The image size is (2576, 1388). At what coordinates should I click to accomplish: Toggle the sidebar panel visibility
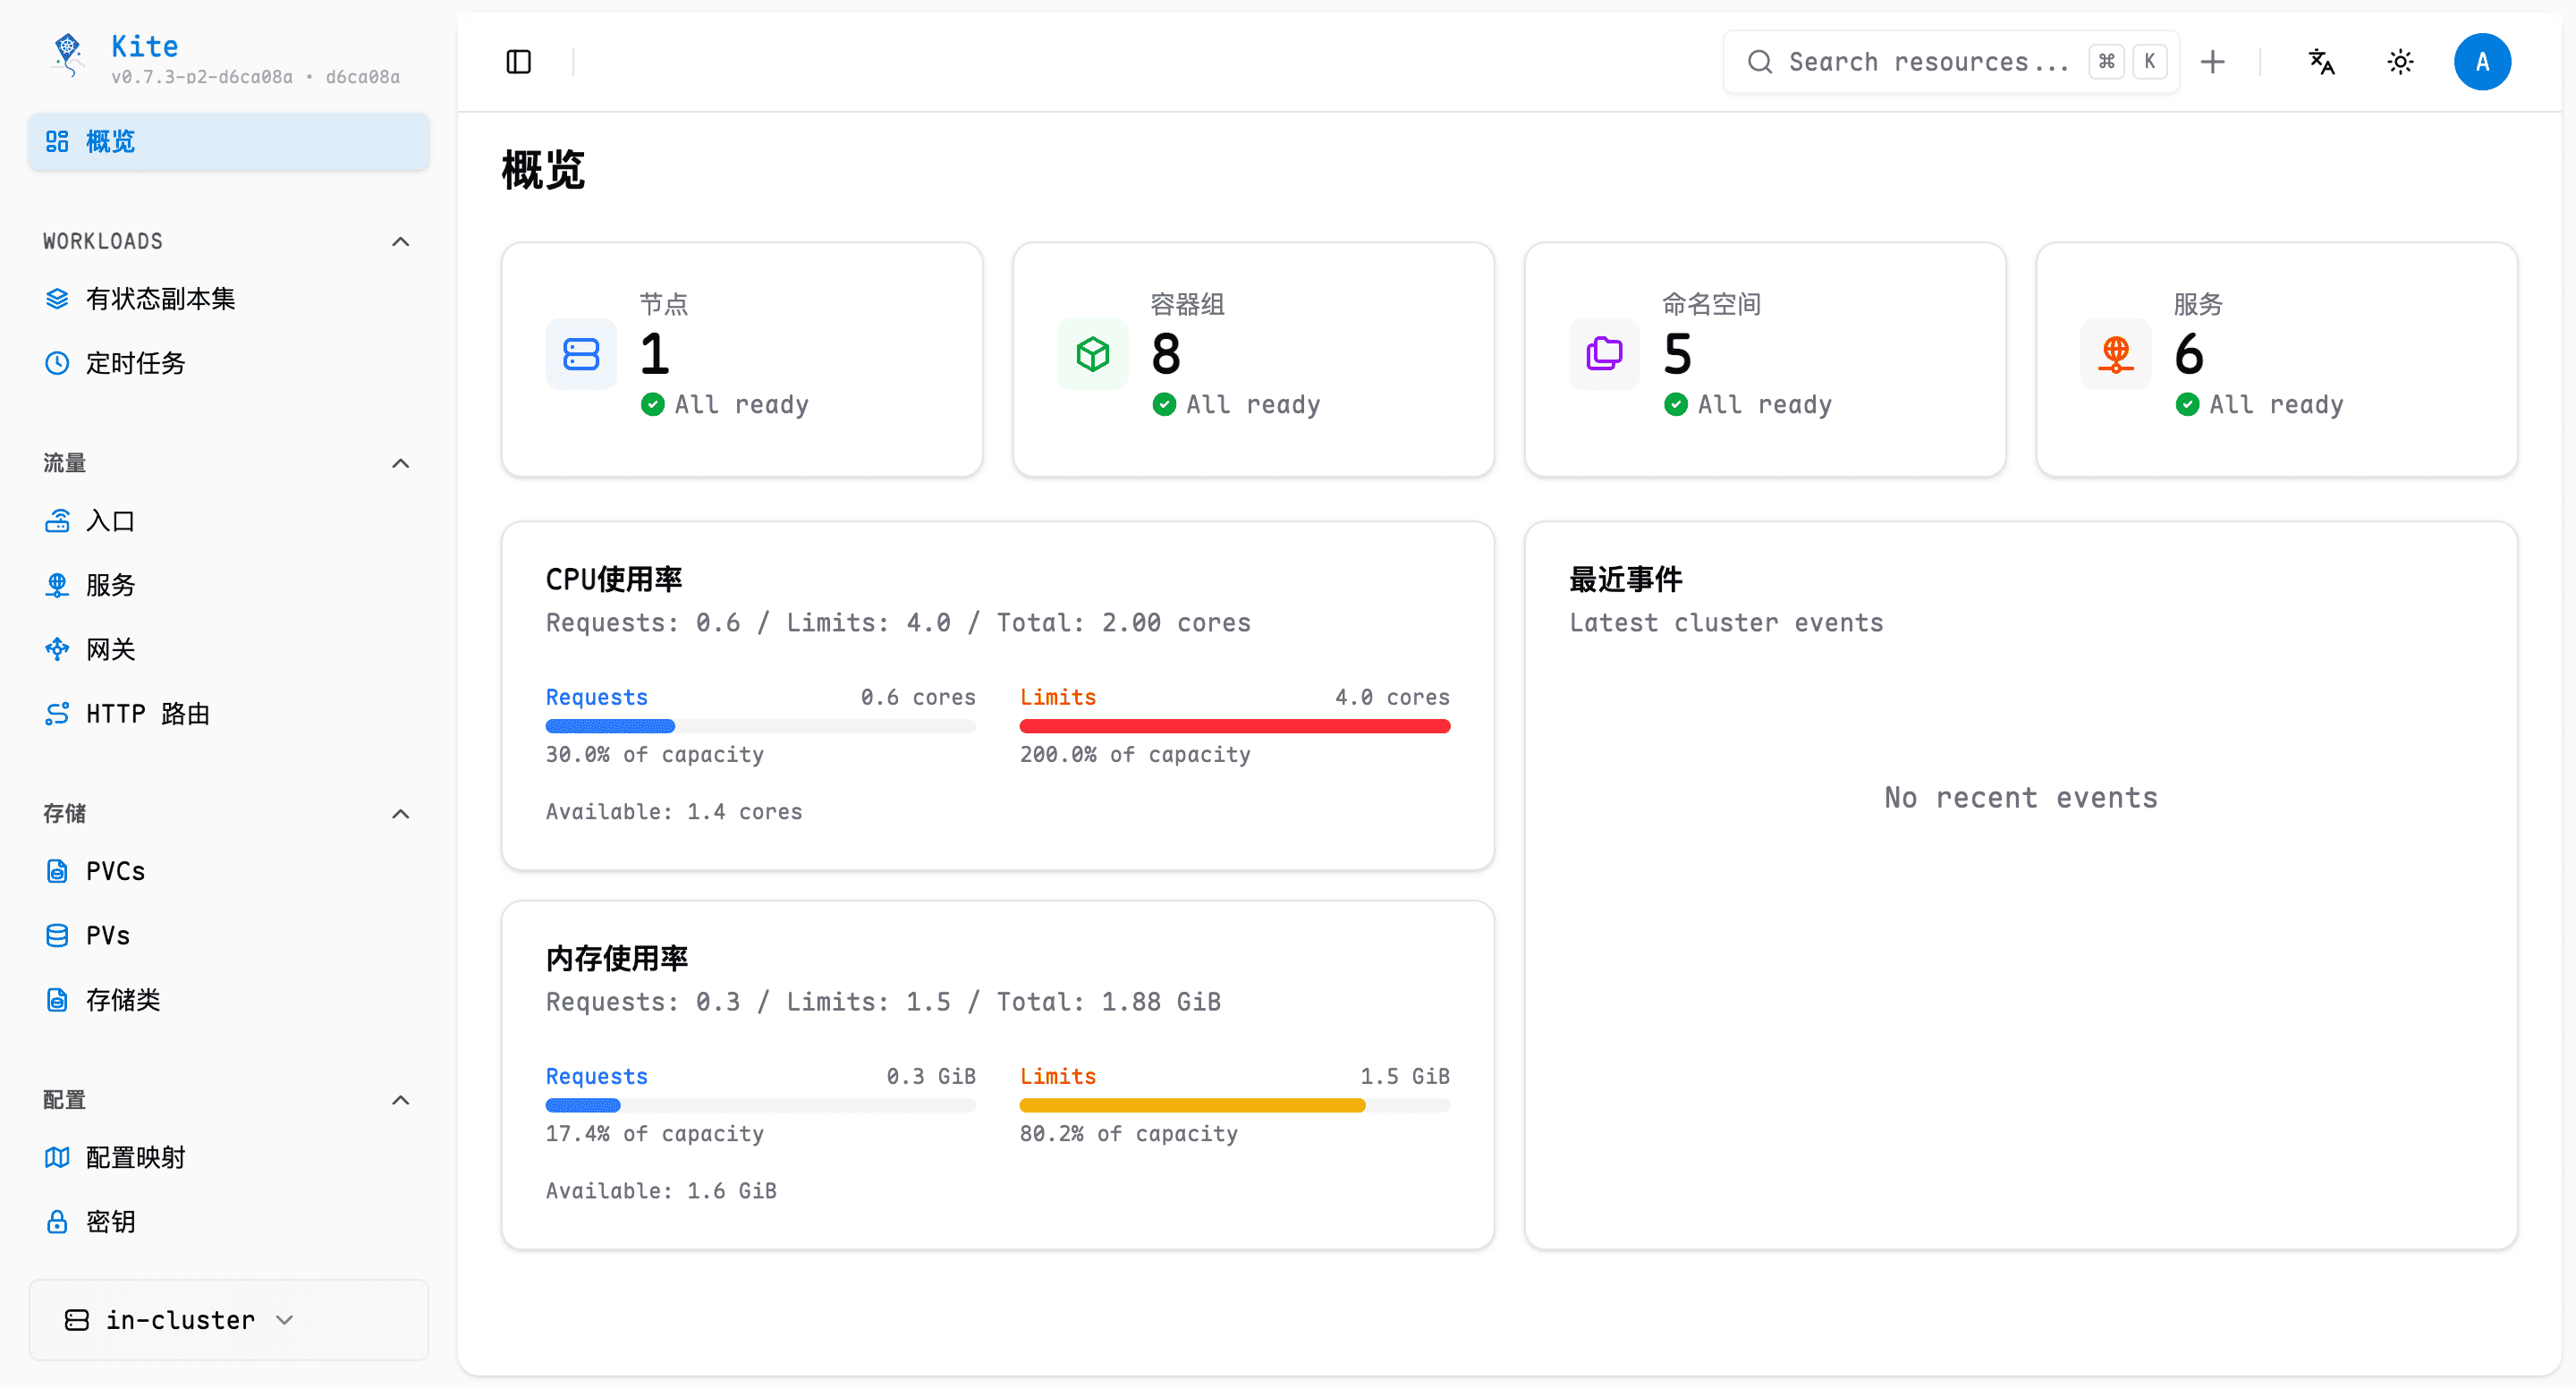(x=519, y=61)
